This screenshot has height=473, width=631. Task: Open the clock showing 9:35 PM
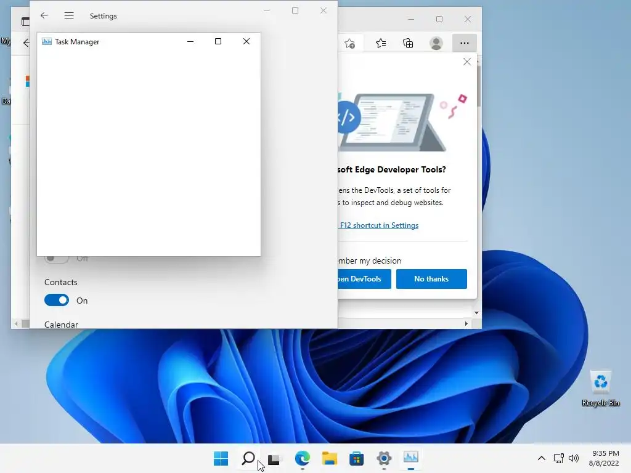tap(604, 458)
